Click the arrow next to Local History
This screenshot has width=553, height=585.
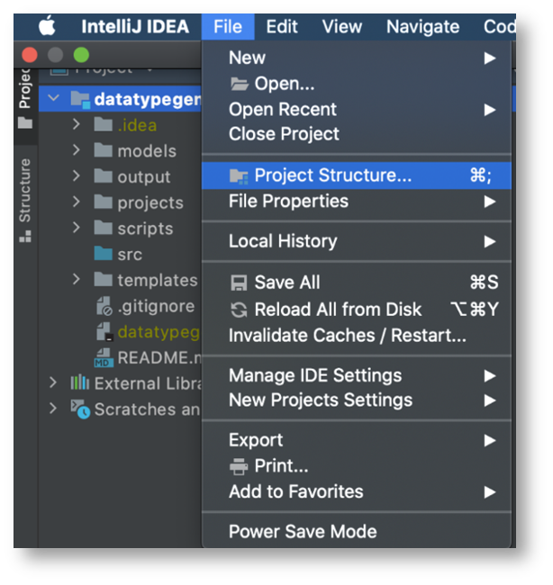[x=490, y=242]
